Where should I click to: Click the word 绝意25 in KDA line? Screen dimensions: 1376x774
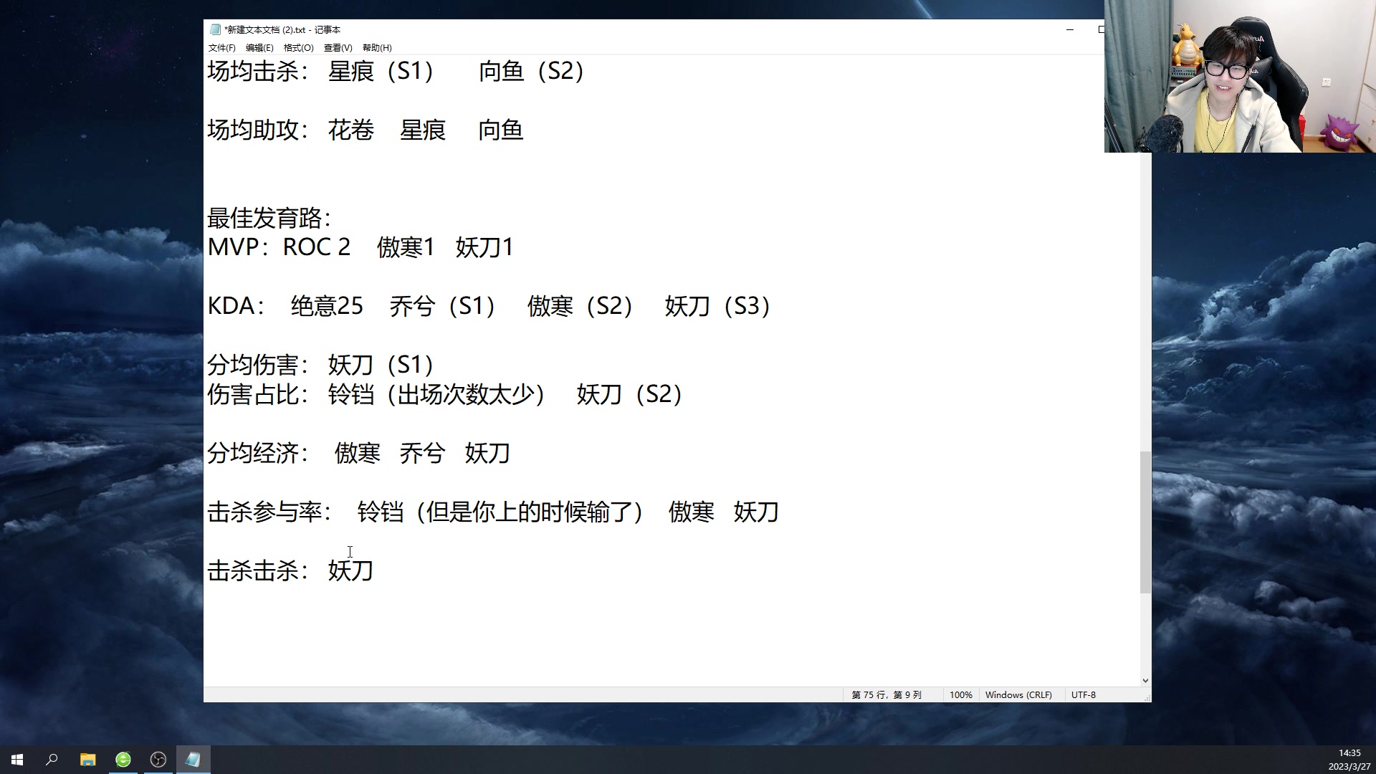327,306
